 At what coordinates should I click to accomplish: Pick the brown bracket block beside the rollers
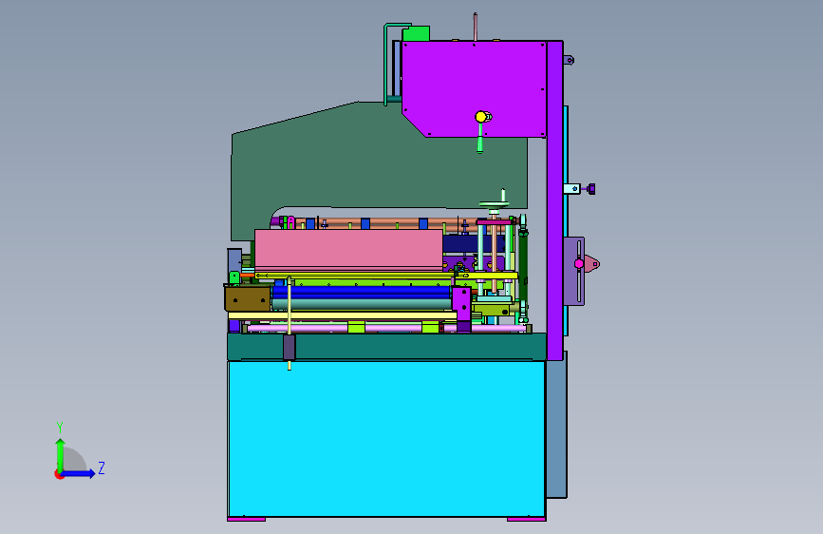pos(247,298)
